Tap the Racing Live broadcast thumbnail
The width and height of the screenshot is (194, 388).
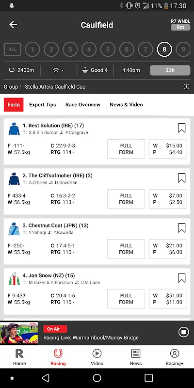(19, 333)
